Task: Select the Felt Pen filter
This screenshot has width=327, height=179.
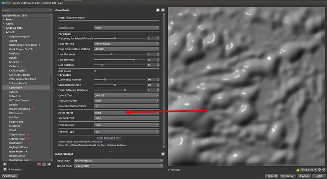Action: pos(14,117)
